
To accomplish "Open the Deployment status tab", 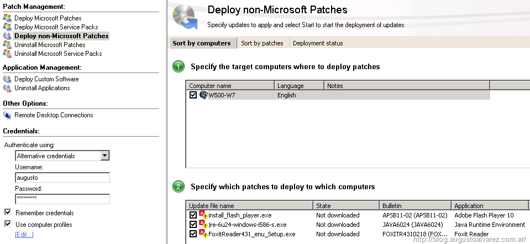I will coord(318,43).
